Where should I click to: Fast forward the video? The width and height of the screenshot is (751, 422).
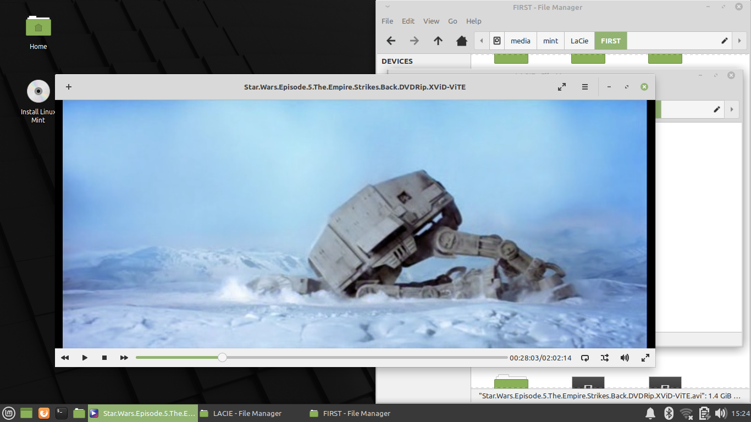tap(124, 358)
